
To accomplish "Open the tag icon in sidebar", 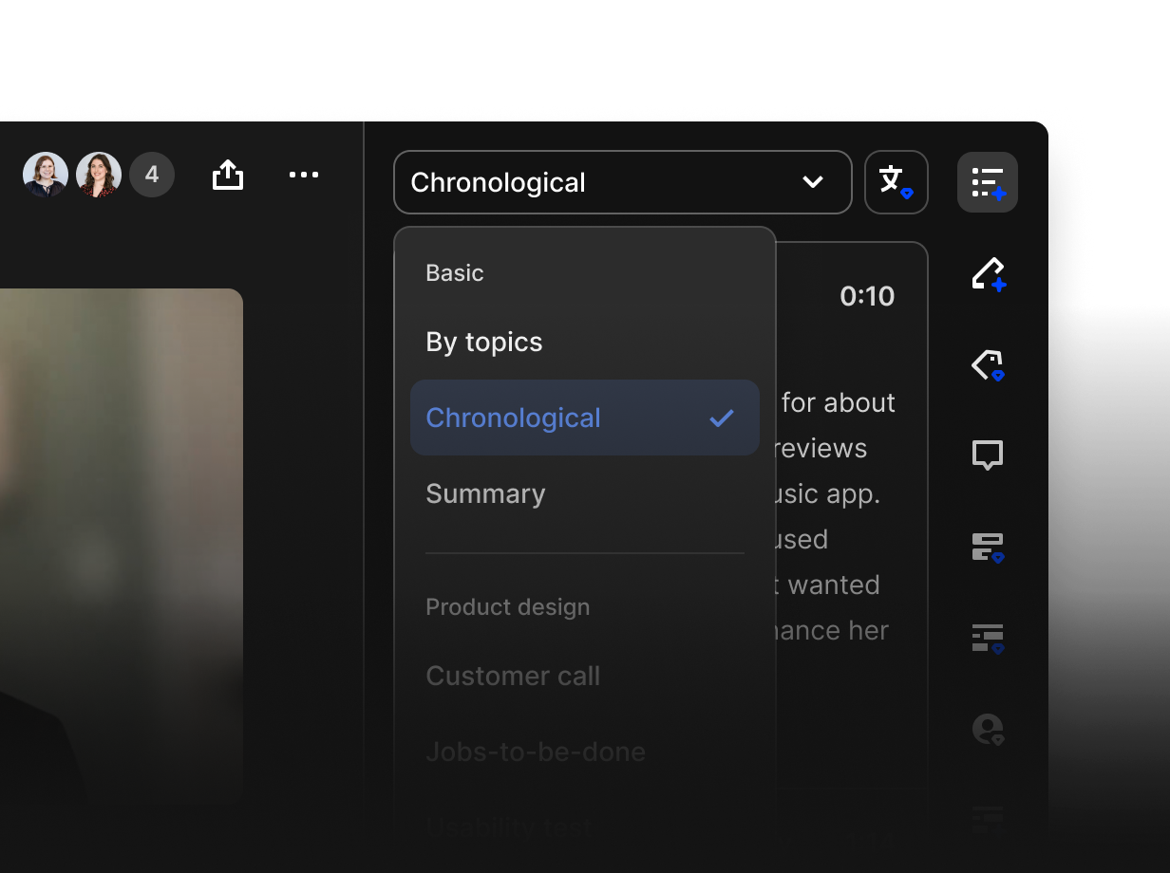I will [x=988, y=365].
